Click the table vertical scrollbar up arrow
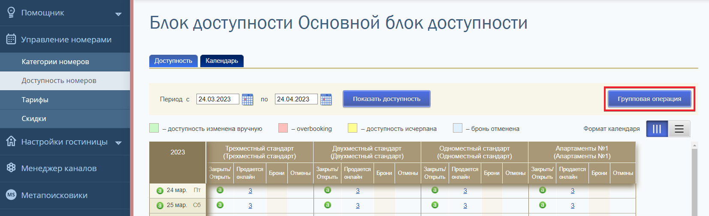This screenshot has width=709, height=216. (x=695, y=145)
